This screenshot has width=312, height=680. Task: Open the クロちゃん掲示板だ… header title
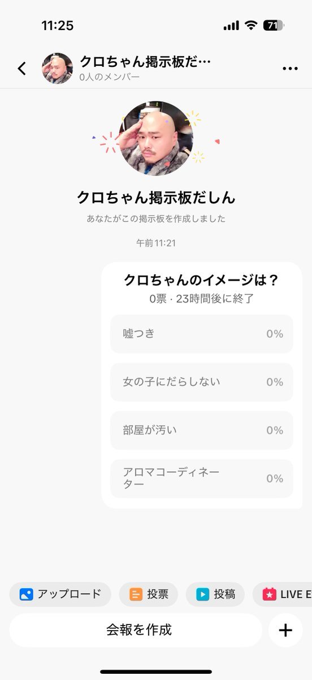[x=145, y=61]
